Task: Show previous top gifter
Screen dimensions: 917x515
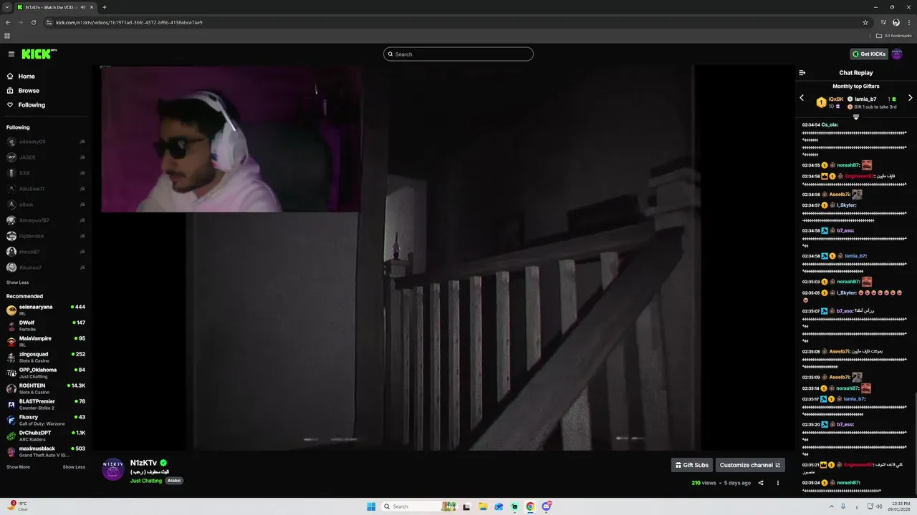Action: (x=802, y=98)
